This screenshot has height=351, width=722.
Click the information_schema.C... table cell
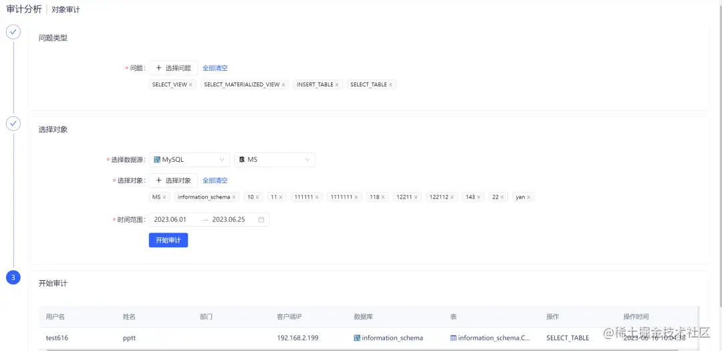(x=495, y=338)
